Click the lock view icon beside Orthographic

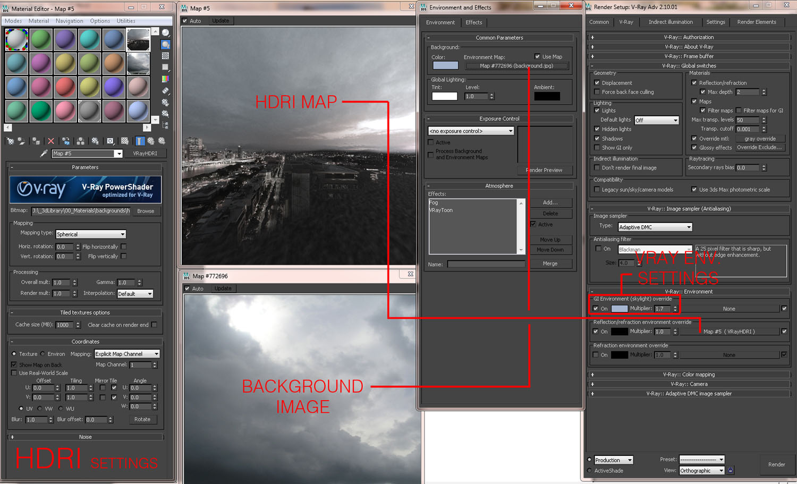click(x=731, y=471)
